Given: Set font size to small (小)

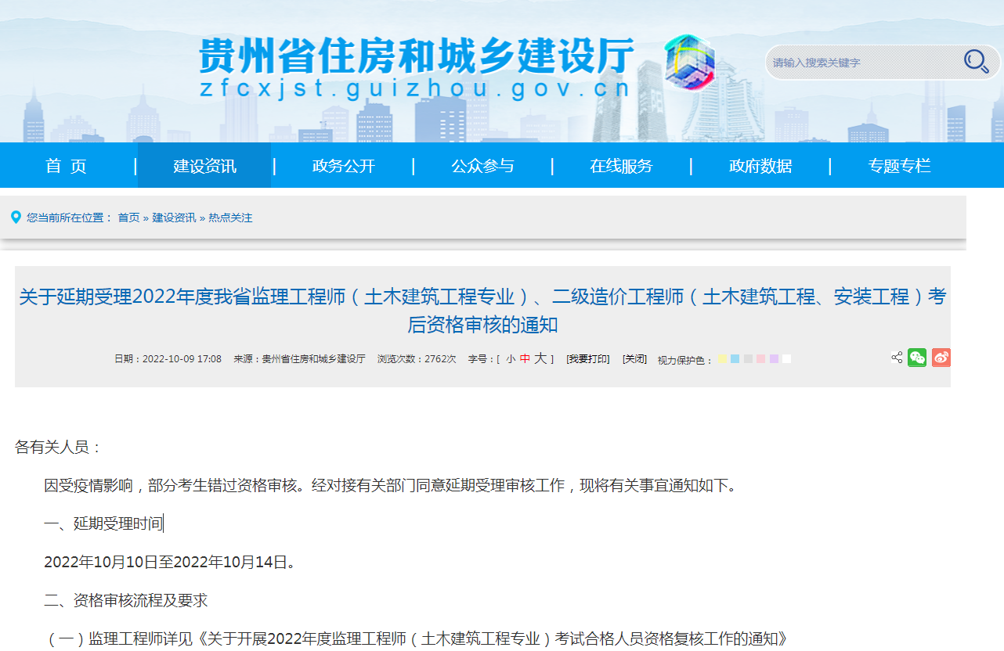Looking at the screenshot, I should coord(511,359).
